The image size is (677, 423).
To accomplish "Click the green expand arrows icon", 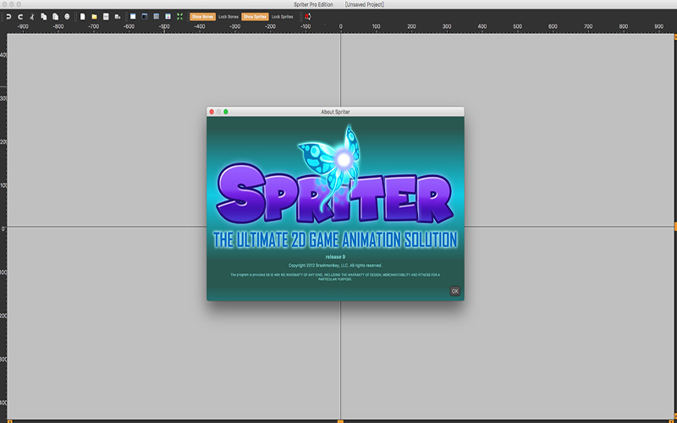I will click(179, 17).
